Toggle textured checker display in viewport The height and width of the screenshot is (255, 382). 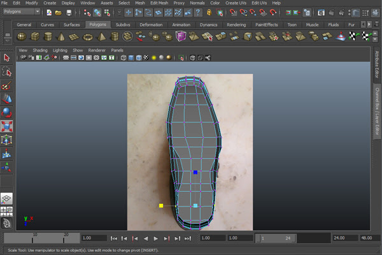tap(146, 58)
